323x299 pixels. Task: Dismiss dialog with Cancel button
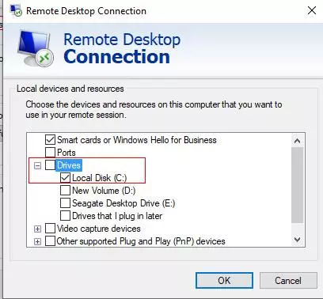288,280
